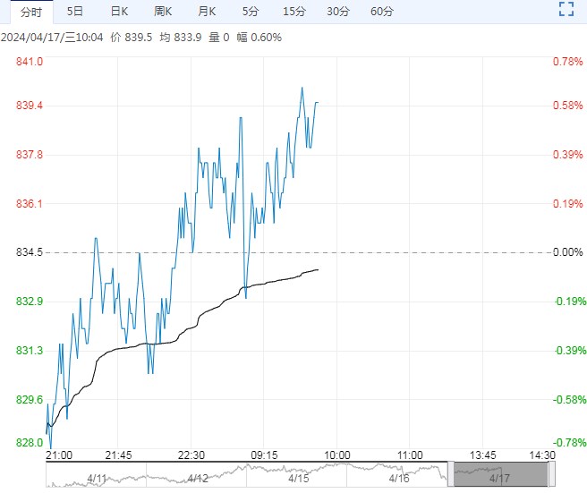Choose the 15分 interval tab
This screenshot has width=587, height=493.
pos(293,12)
